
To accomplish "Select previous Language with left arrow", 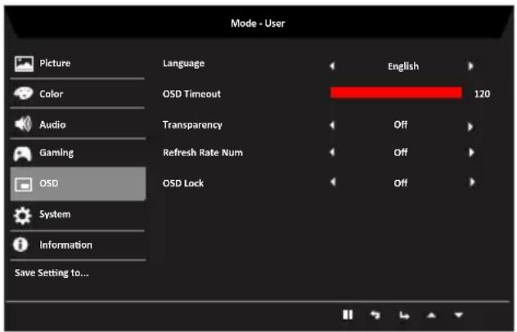I will click(x=332, y=66).
